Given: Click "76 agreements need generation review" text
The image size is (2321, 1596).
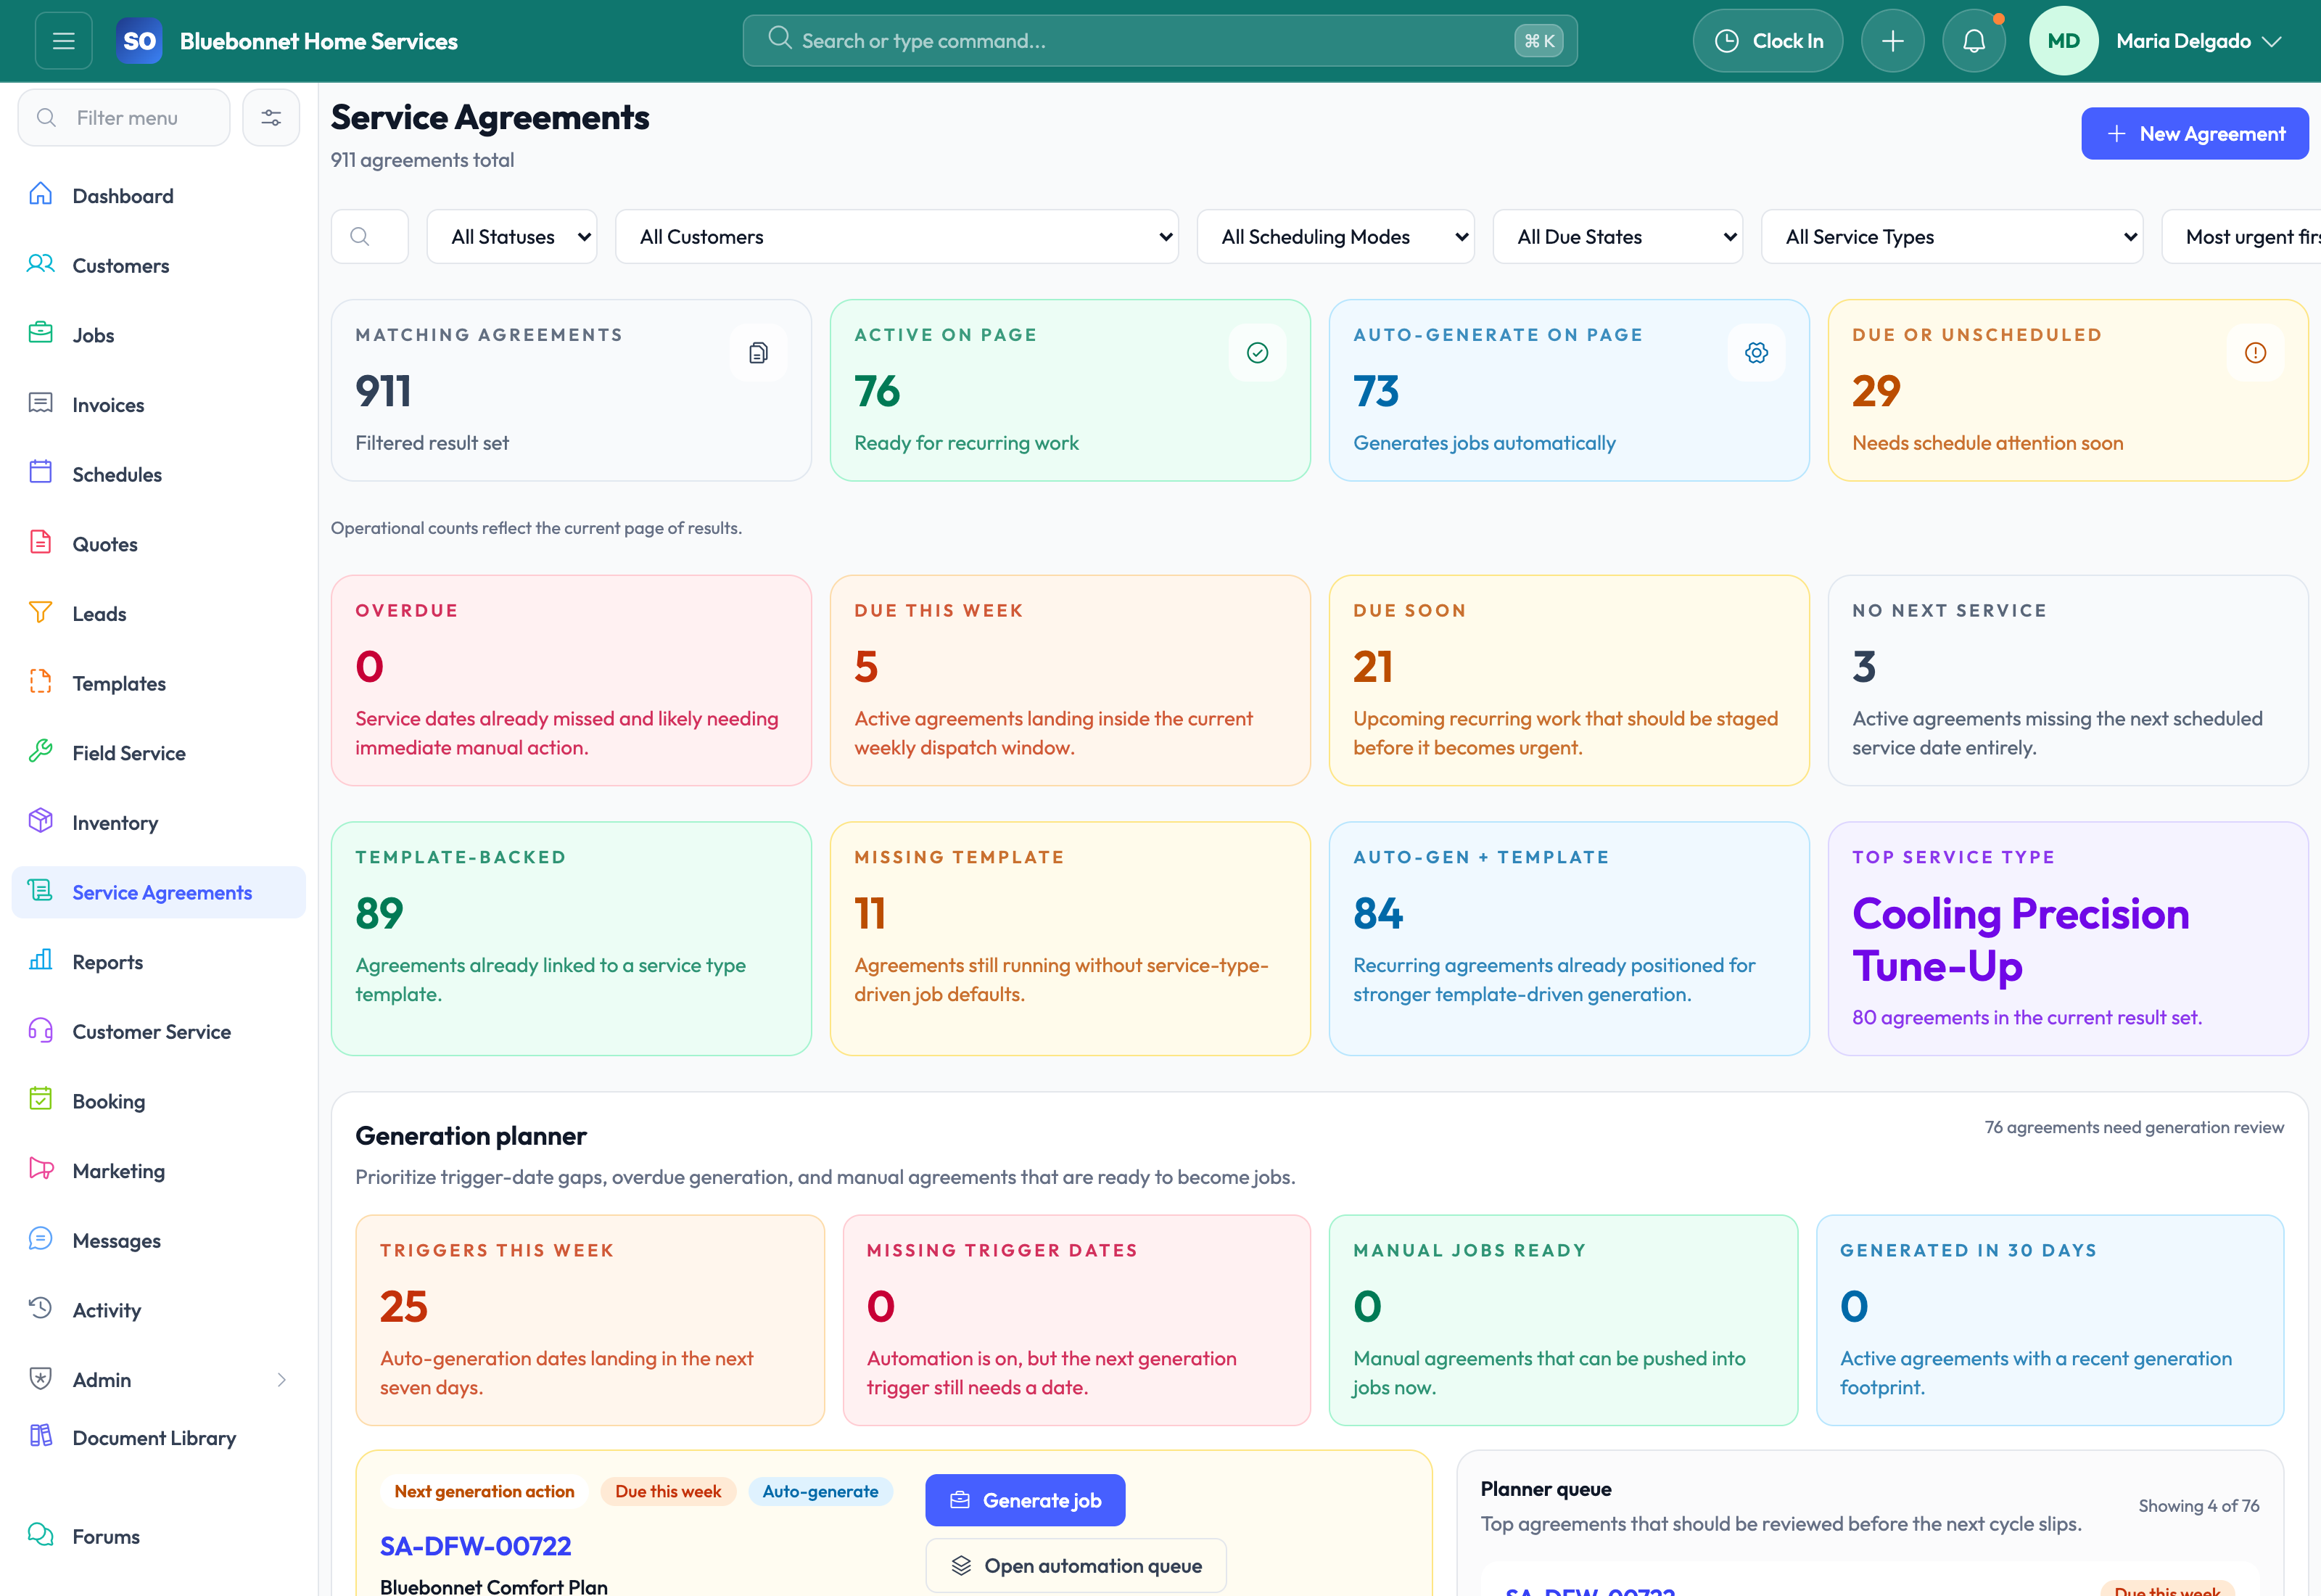Looking at the screenshot, I should [2134, 1127].
